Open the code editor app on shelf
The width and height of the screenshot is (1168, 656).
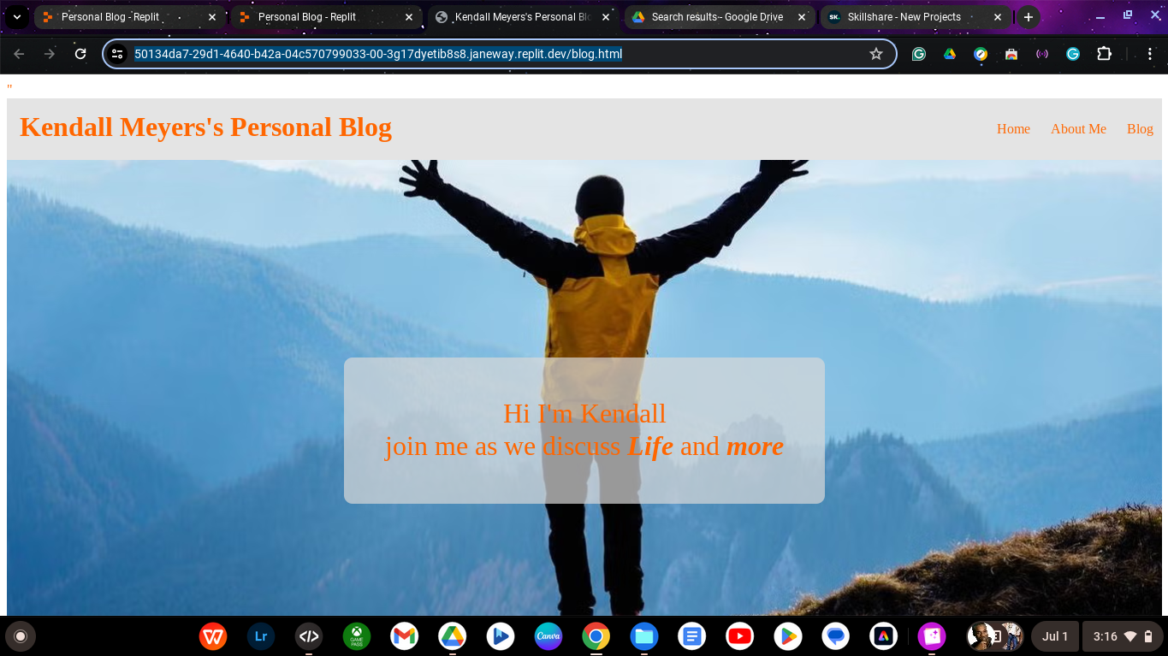(309, 636)
